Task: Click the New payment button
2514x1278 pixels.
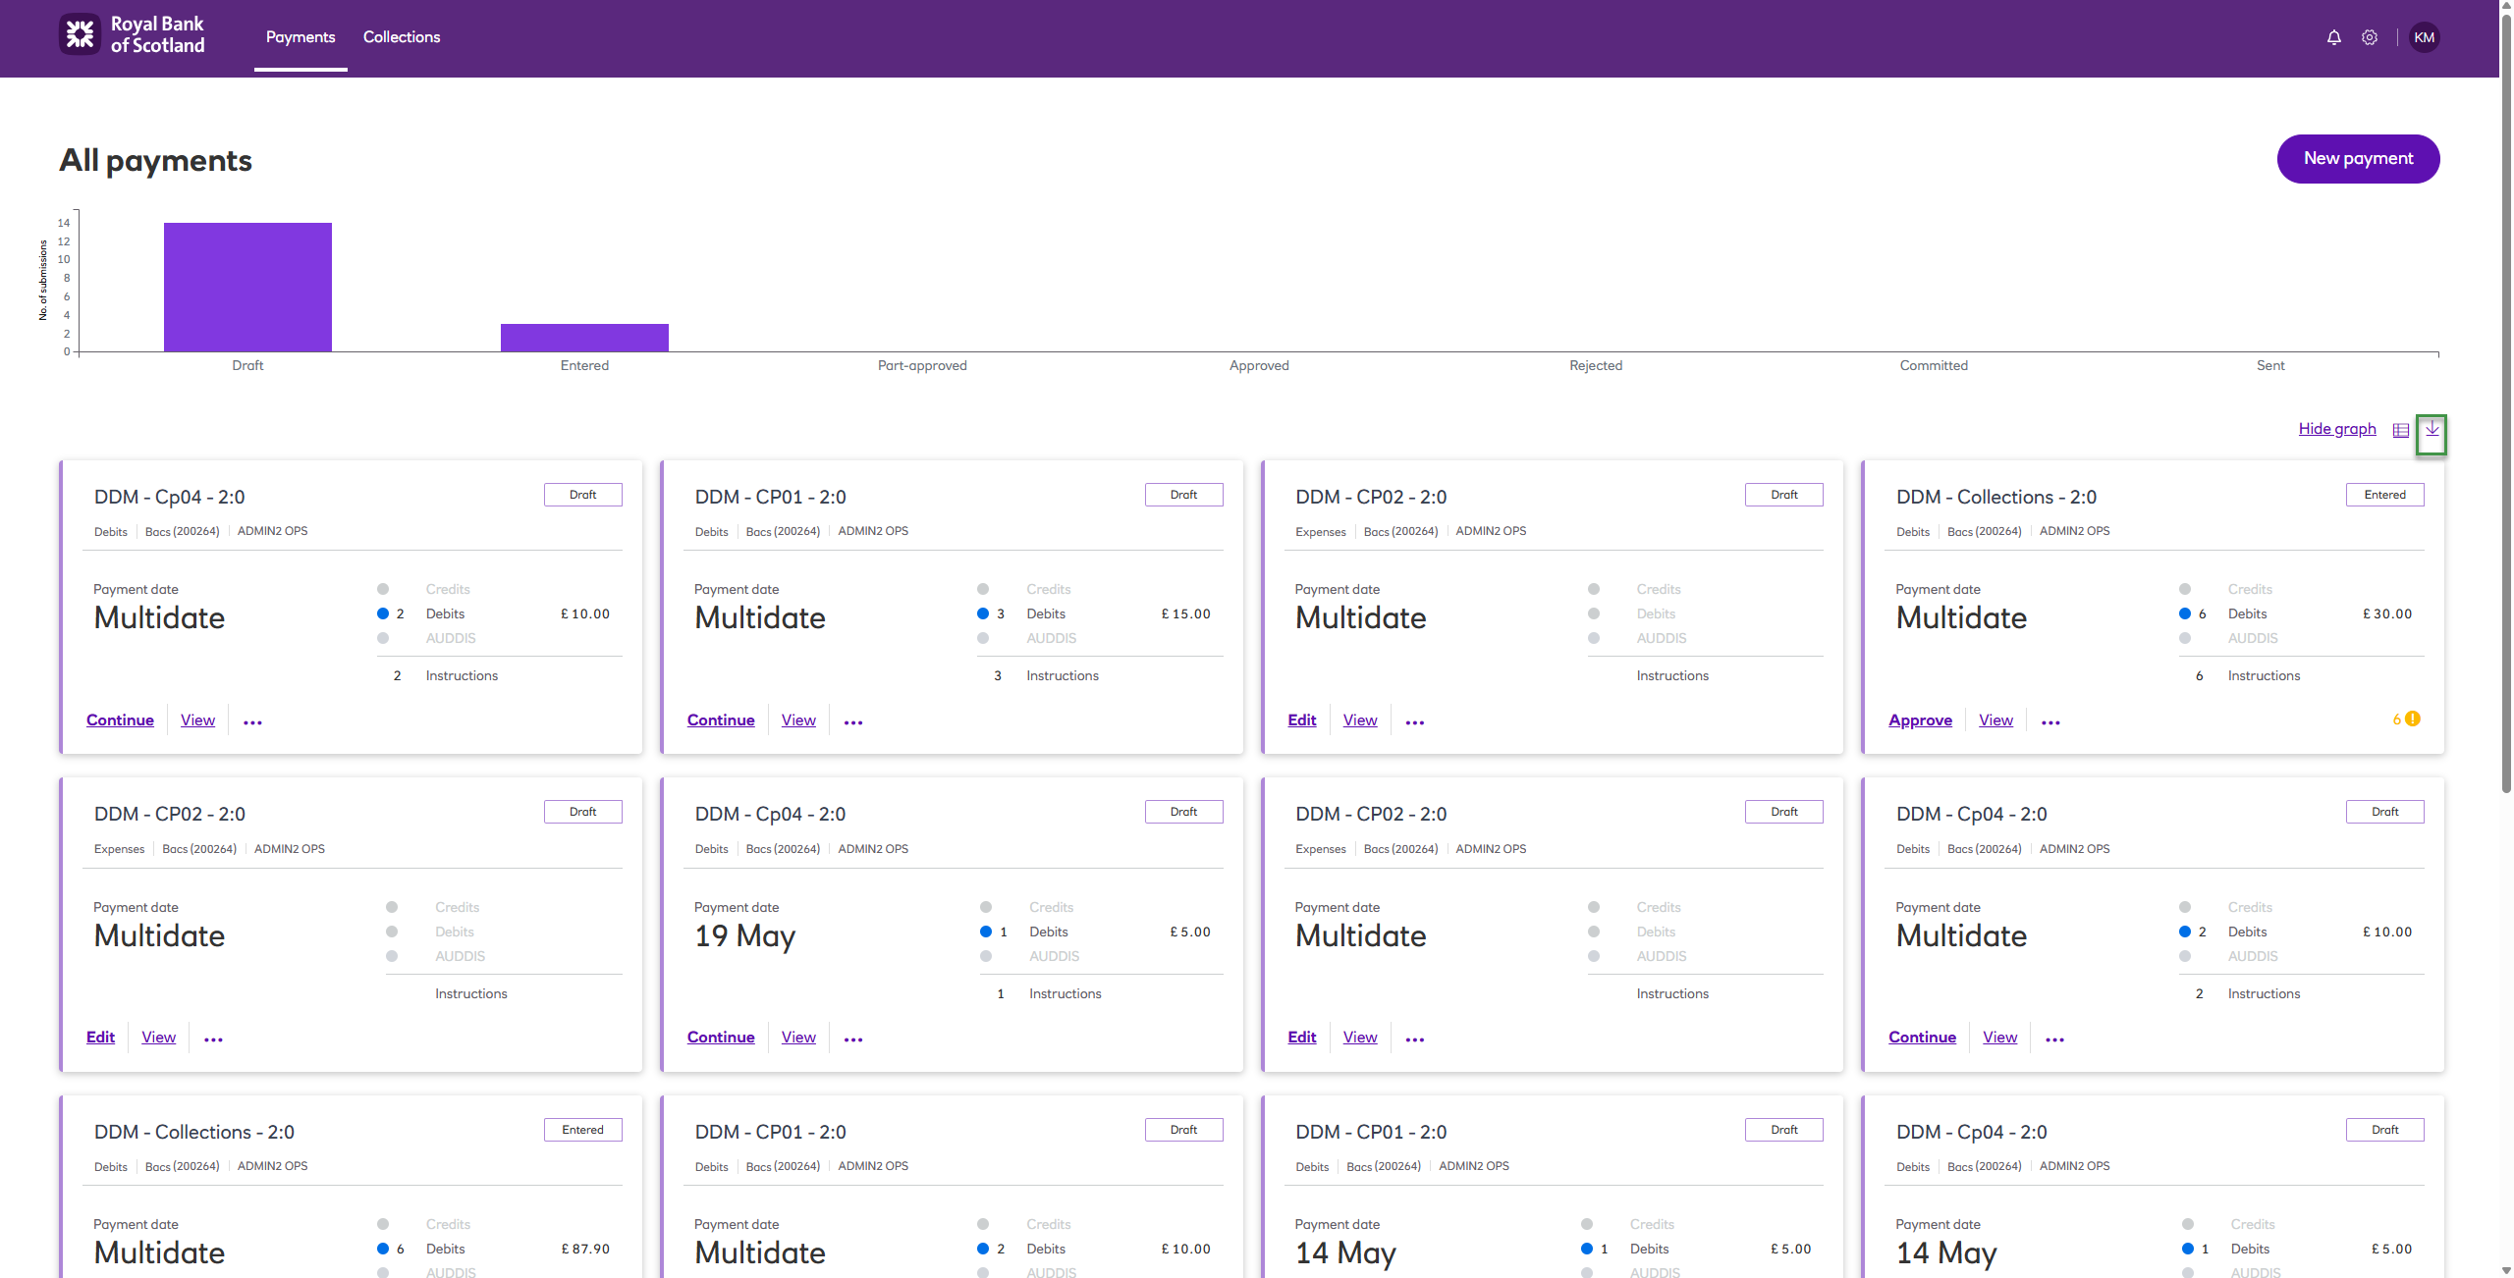Action: click(2357, 158)
